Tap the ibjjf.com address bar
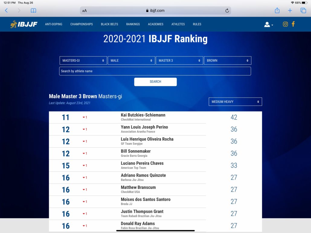The height and width of the screenshot is (233, 311). point(155,11)
